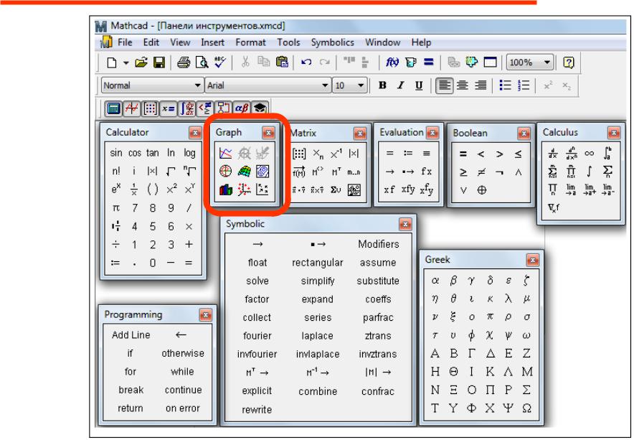Open Mathcad help with the question mark icon
Screen dimensions: 634x440
pos(569,62)
